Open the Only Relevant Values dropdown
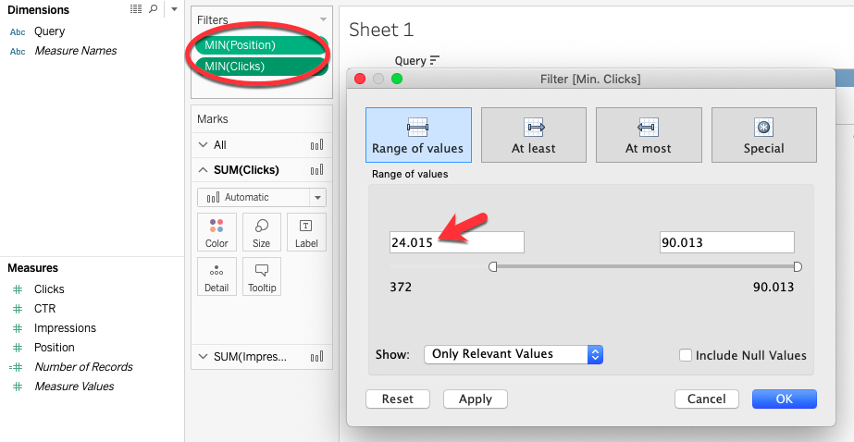Screen dimensions: 854x442 click(x=514, y=354)
